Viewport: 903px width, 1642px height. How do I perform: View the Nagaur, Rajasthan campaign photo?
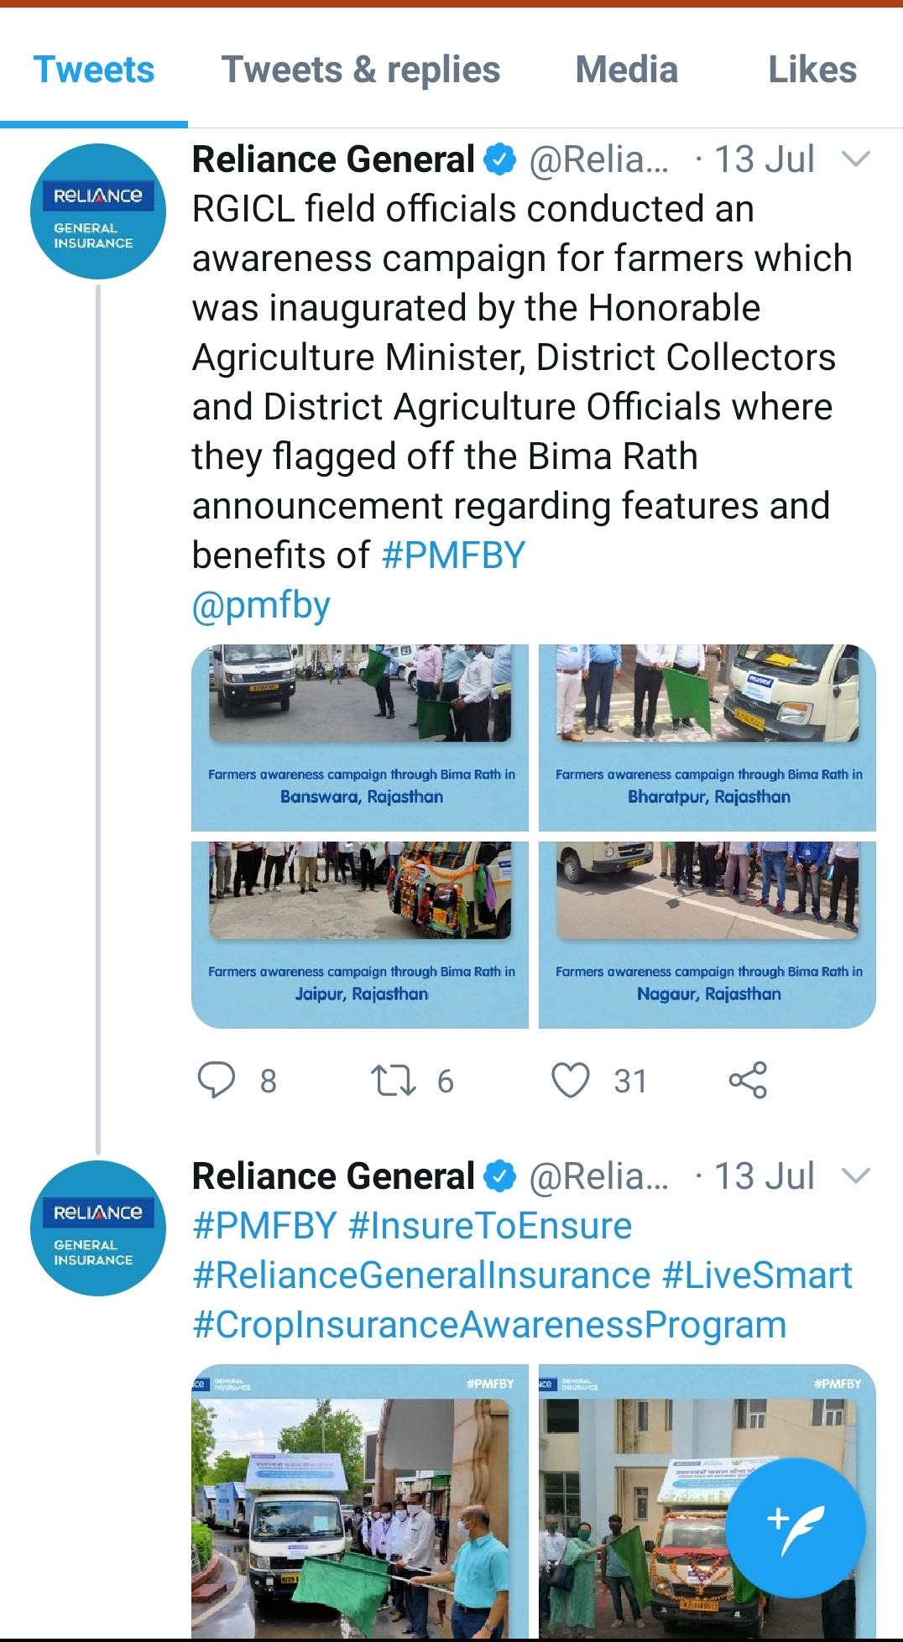[707, 935]
